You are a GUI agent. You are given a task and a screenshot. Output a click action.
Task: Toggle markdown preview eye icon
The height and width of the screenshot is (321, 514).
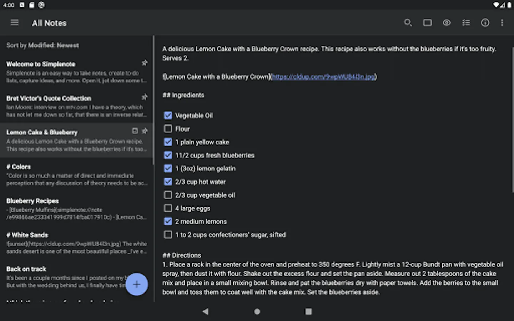click(447, 23)
